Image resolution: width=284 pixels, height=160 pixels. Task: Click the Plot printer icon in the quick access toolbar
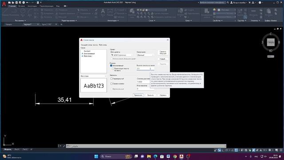point(24,3)
